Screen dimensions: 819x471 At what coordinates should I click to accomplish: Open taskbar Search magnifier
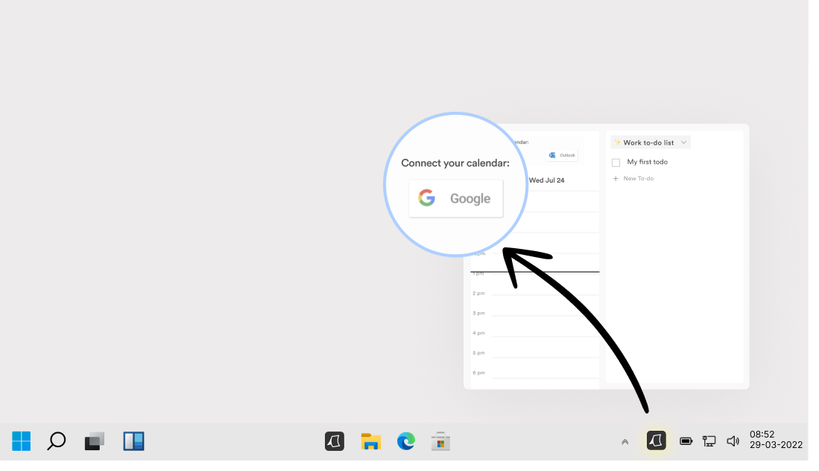tap(57, 441)
